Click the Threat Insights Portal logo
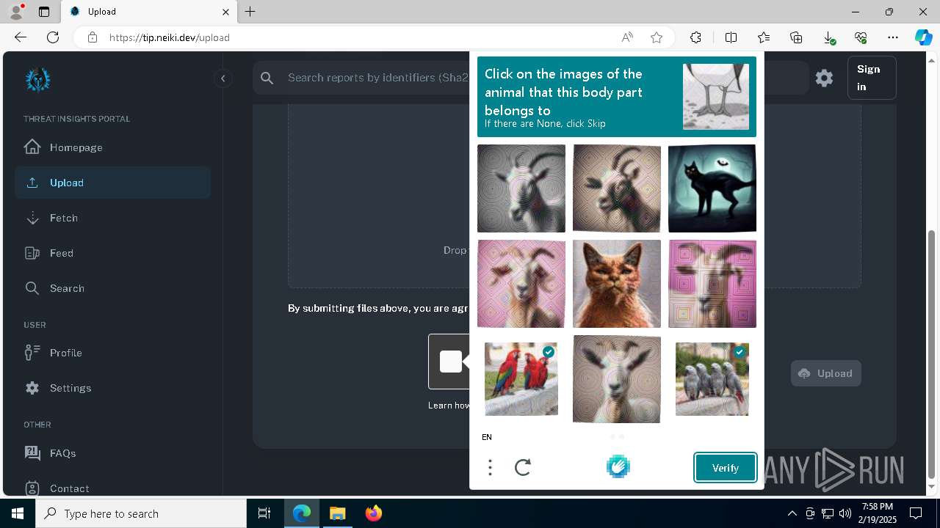This screenshot has height=528, width=940. pos(37,80)
